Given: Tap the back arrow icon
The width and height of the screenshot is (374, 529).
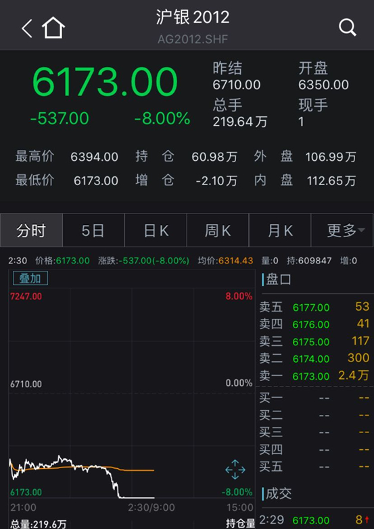Looking at the screenshot, I should [x=27, y=28].
